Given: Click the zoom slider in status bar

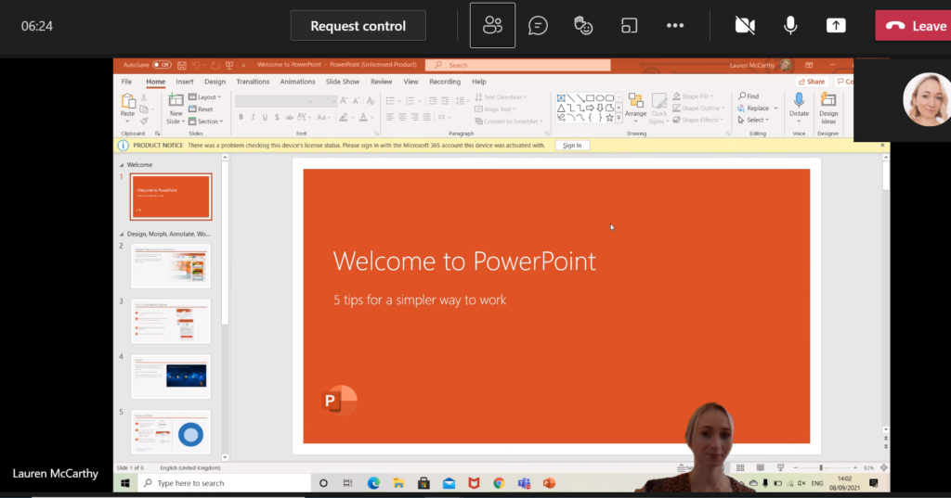Looking at the screenshot, I should (821, 467).
